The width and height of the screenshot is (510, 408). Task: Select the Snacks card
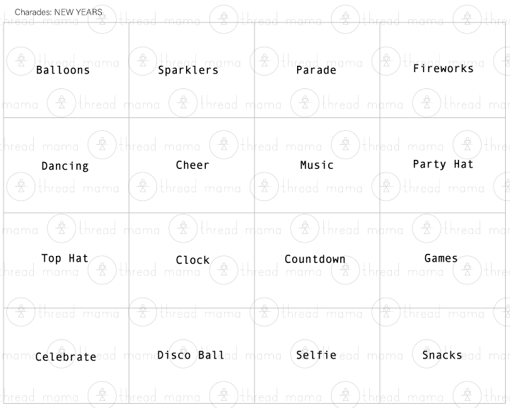point(442,355)
